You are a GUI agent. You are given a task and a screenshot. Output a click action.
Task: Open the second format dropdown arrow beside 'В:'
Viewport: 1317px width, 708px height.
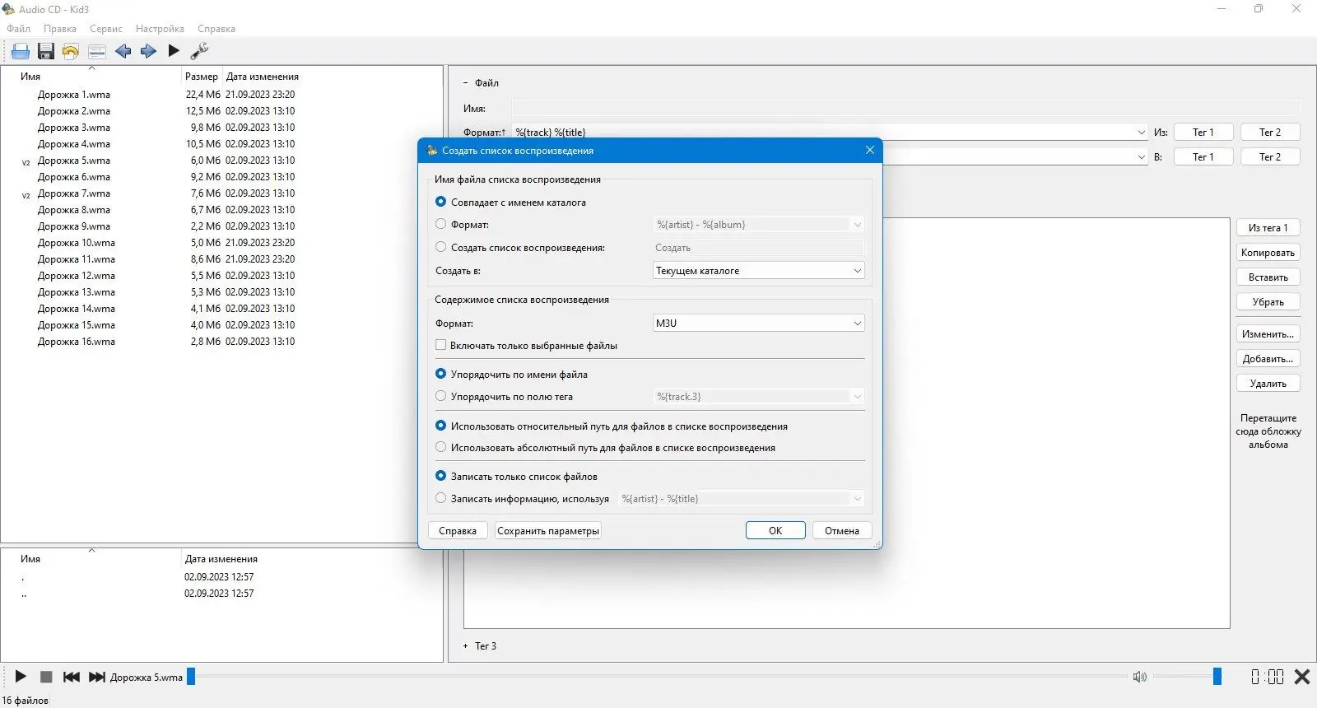[x=1141, y=156]
